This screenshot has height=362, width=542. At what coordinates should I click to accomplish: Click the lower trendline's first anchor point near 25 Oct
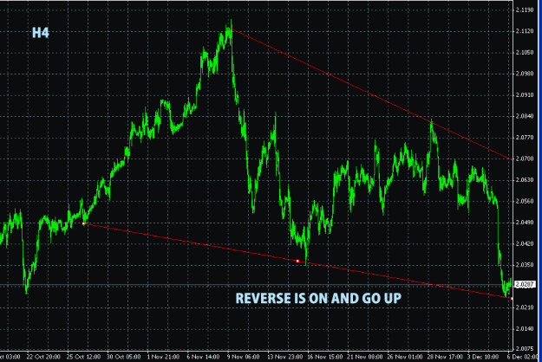(x=83, y=223)
